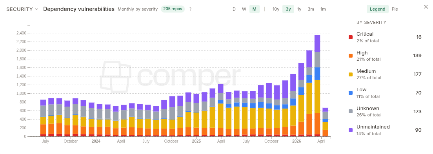The image size is (433, 154).
Task: Switch to daily (D) granularity
Action: (x=234, y=9)
